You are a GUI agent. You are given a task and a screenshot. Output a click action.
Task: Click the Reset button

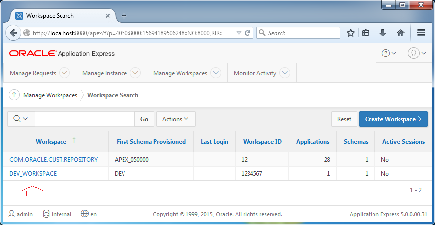[344, 119]
